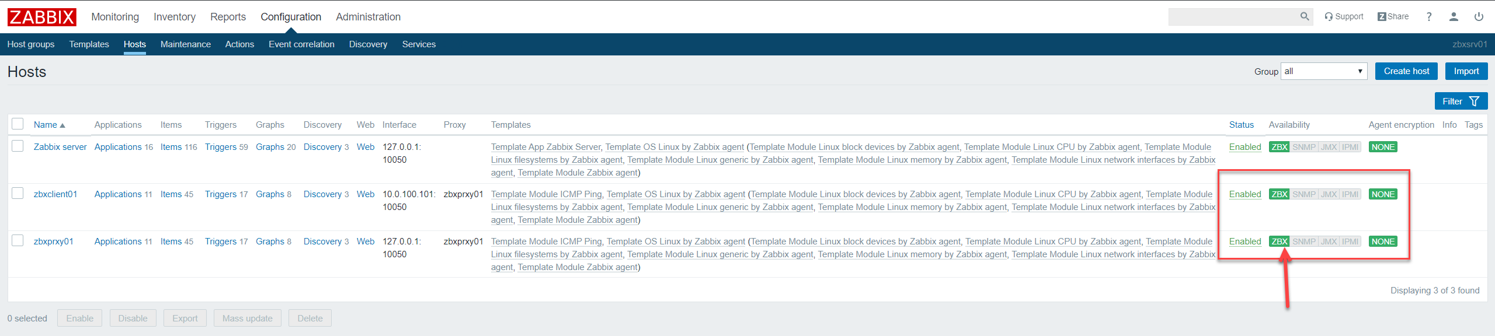This screenshot has width=1495, height=336.
Task: Toggle select-all hosts checkbox
Action: coord(18,124)
